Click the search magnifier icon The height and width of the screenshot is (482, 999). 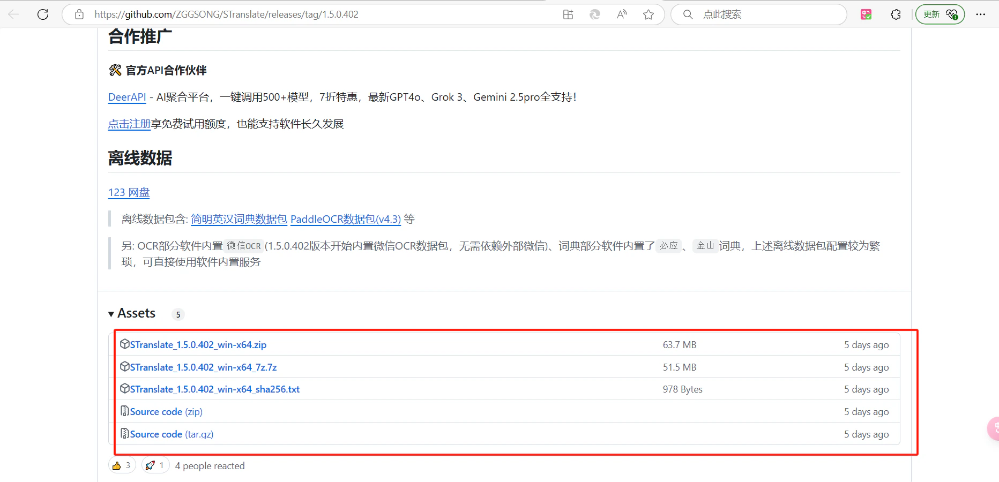click(x=688, y=14)
